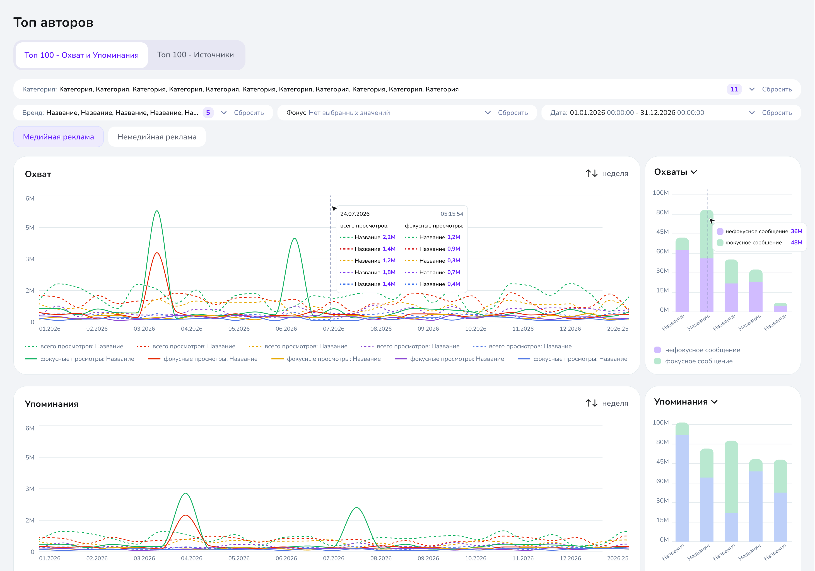Viewport: 815px width, 571px height.
Task: Toggle green dashed 'всего просмотров' legend line
Action: pyautogui.click(x=31, y=346)
